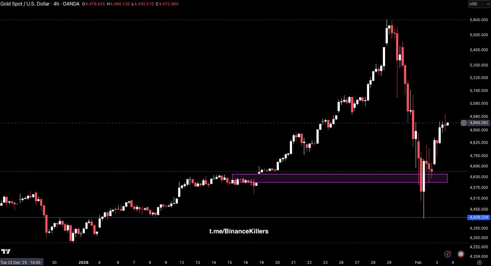
Task: Click the purple lightning bolt event icon
Action: (447, 254)
